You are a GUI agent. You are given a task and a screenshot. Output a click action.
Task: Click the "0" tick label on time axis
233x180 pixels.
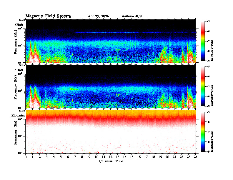tap(26, 157)
